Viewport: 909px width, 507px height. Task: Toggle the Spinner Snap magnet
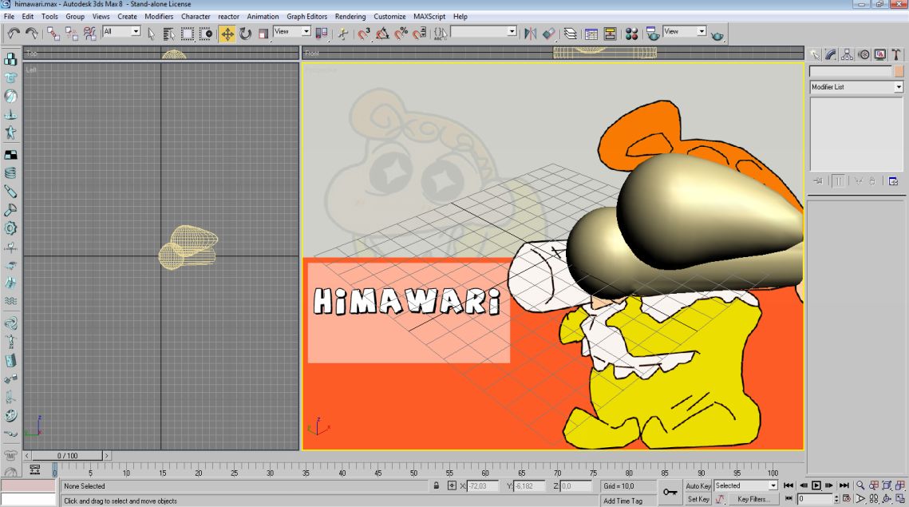click(419, 34)
